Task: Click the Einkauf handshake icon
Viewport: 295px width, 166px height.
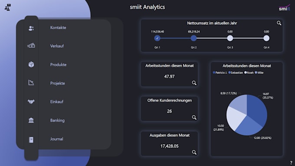Action: click(31, 102)
